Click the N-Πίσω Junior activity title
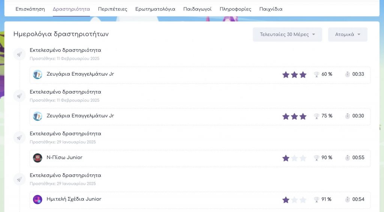The width and height of the screenshot is (384, 212). click(x=64, y=158)
